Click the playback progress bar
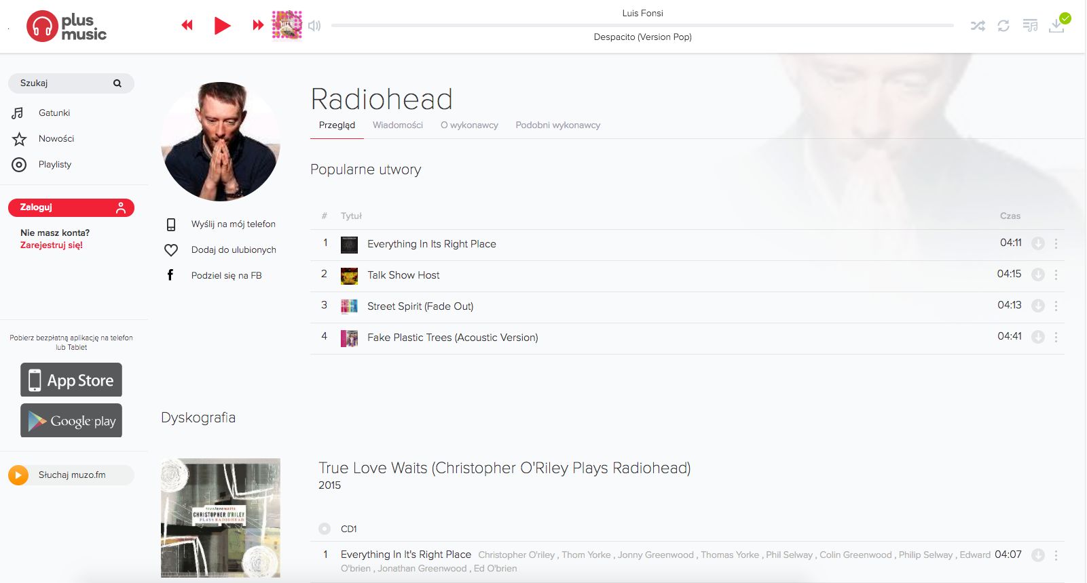The height and width of the screenshot is (583, 1087). tap(642, 26)
